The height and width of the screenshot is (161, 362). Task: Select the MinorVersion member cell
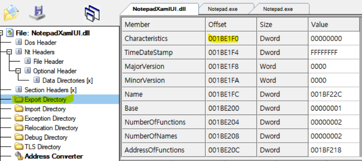tap(164, 80)
